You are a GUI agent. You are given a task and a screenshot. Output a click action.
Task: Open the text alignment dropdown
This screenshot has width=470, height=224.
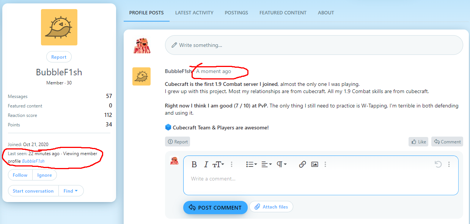click(267, 164)
